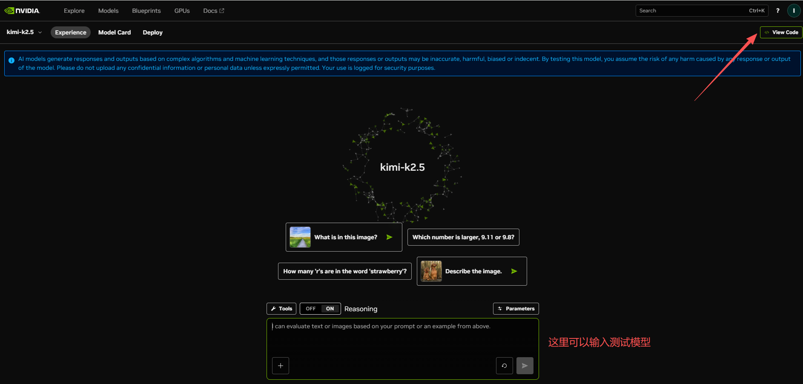The width and height of the screenshot is (803, 384).
Task: Select the Experience tab
Action: click(x=71, y=32)
